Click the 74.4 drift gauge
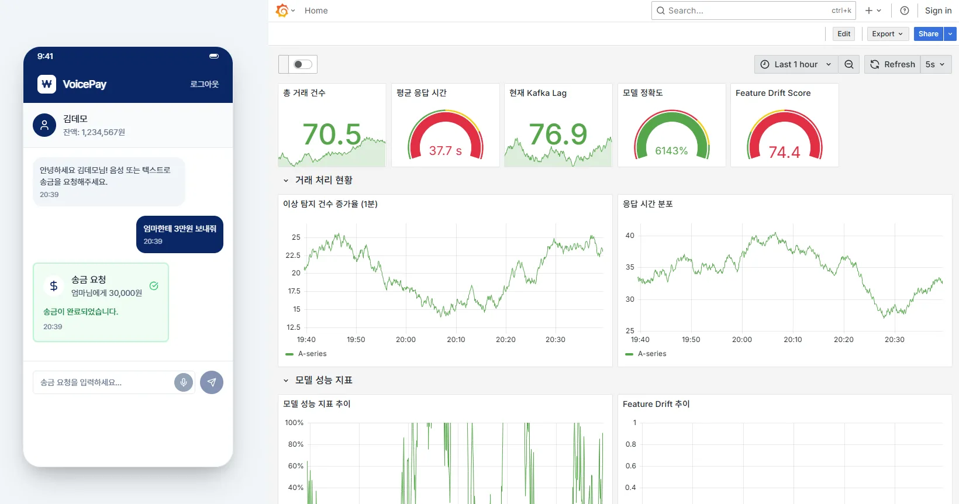 [784, 134]
